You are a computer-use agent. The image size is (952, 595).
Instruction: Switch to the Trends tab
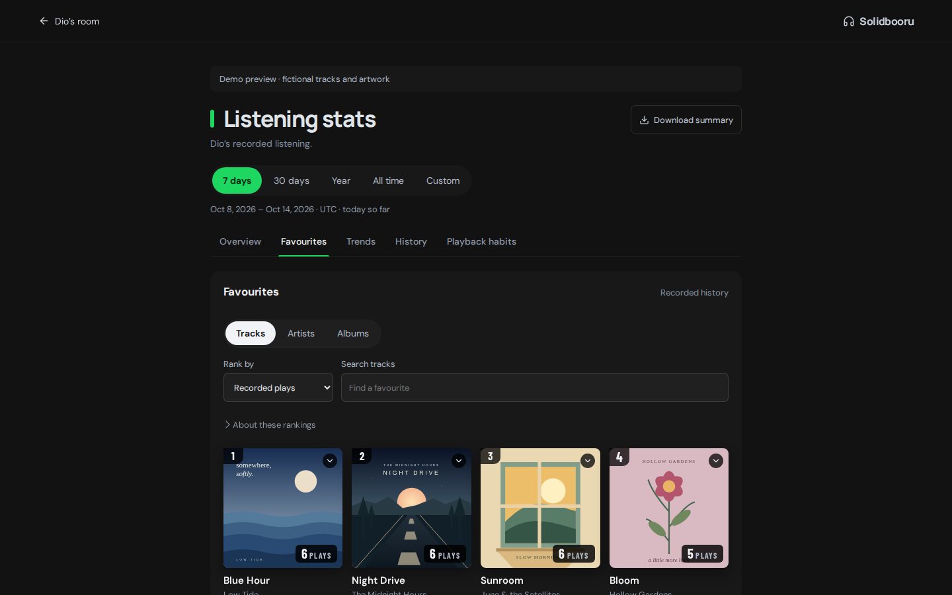(361, 242)
